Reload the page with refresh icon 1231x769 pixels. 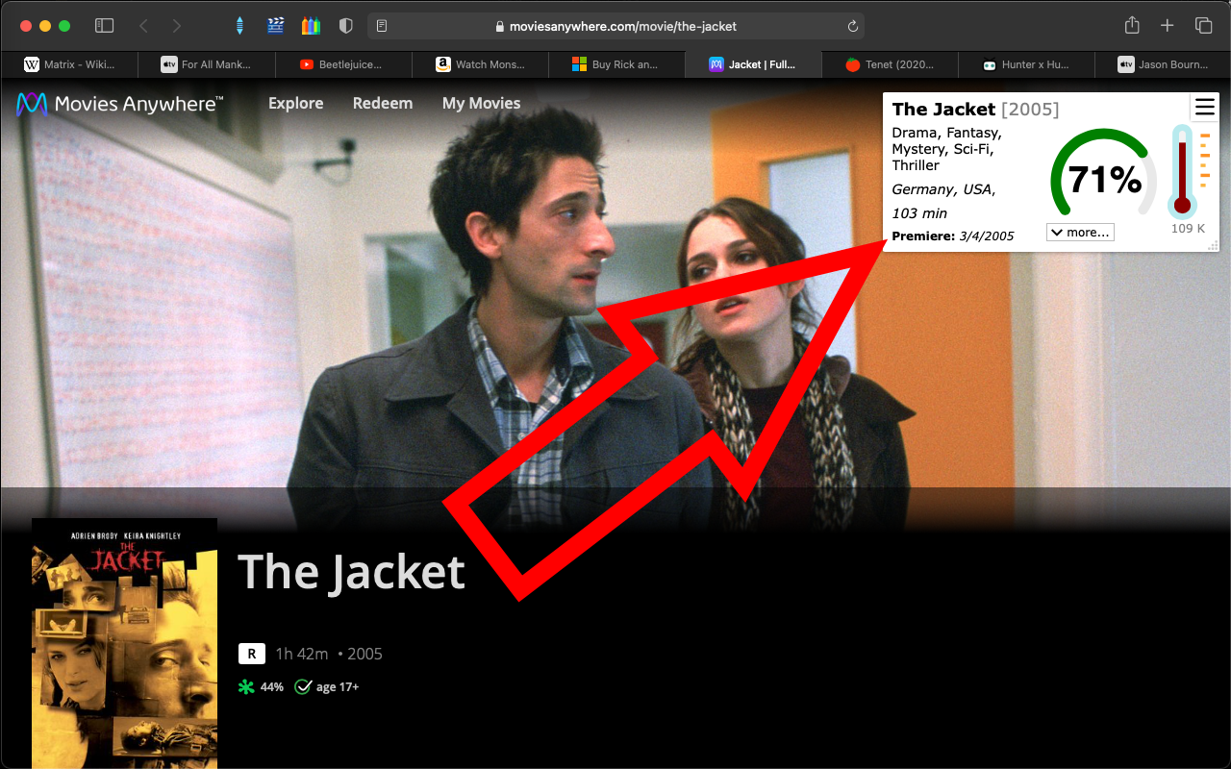pos(852,26)
